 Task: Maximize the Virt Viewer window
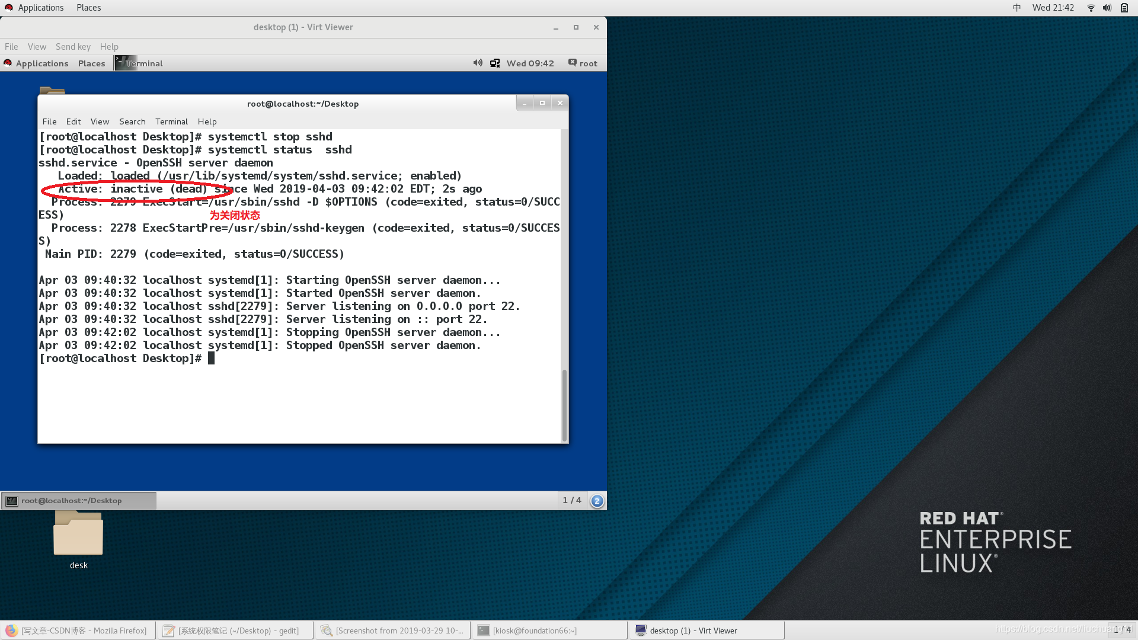click(x=576, y=27)
